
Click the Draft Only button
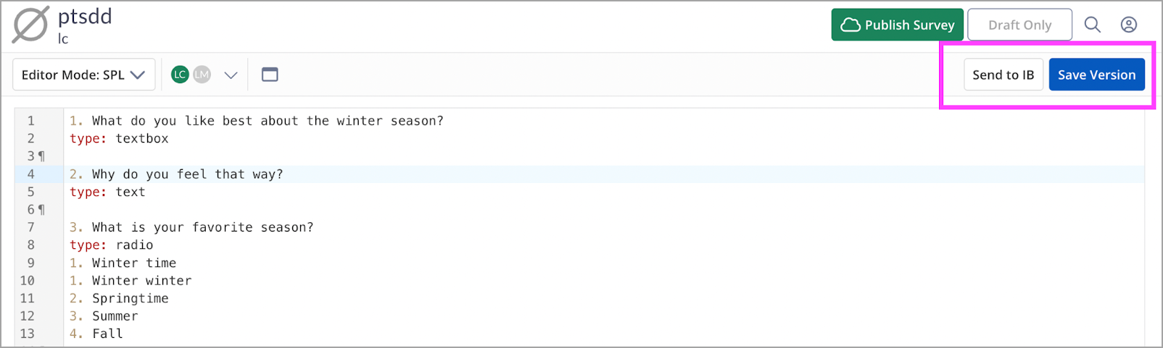click(x=1019, y=25)
